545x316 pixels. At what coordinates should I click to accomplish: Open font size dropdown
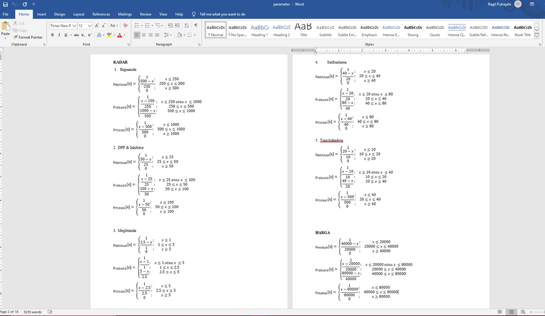click(90, 26)
